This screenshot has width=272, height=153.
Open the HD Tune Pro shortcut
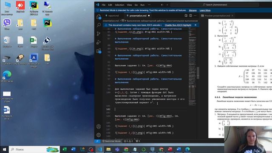pyautogui.click(x=20, y=59)
